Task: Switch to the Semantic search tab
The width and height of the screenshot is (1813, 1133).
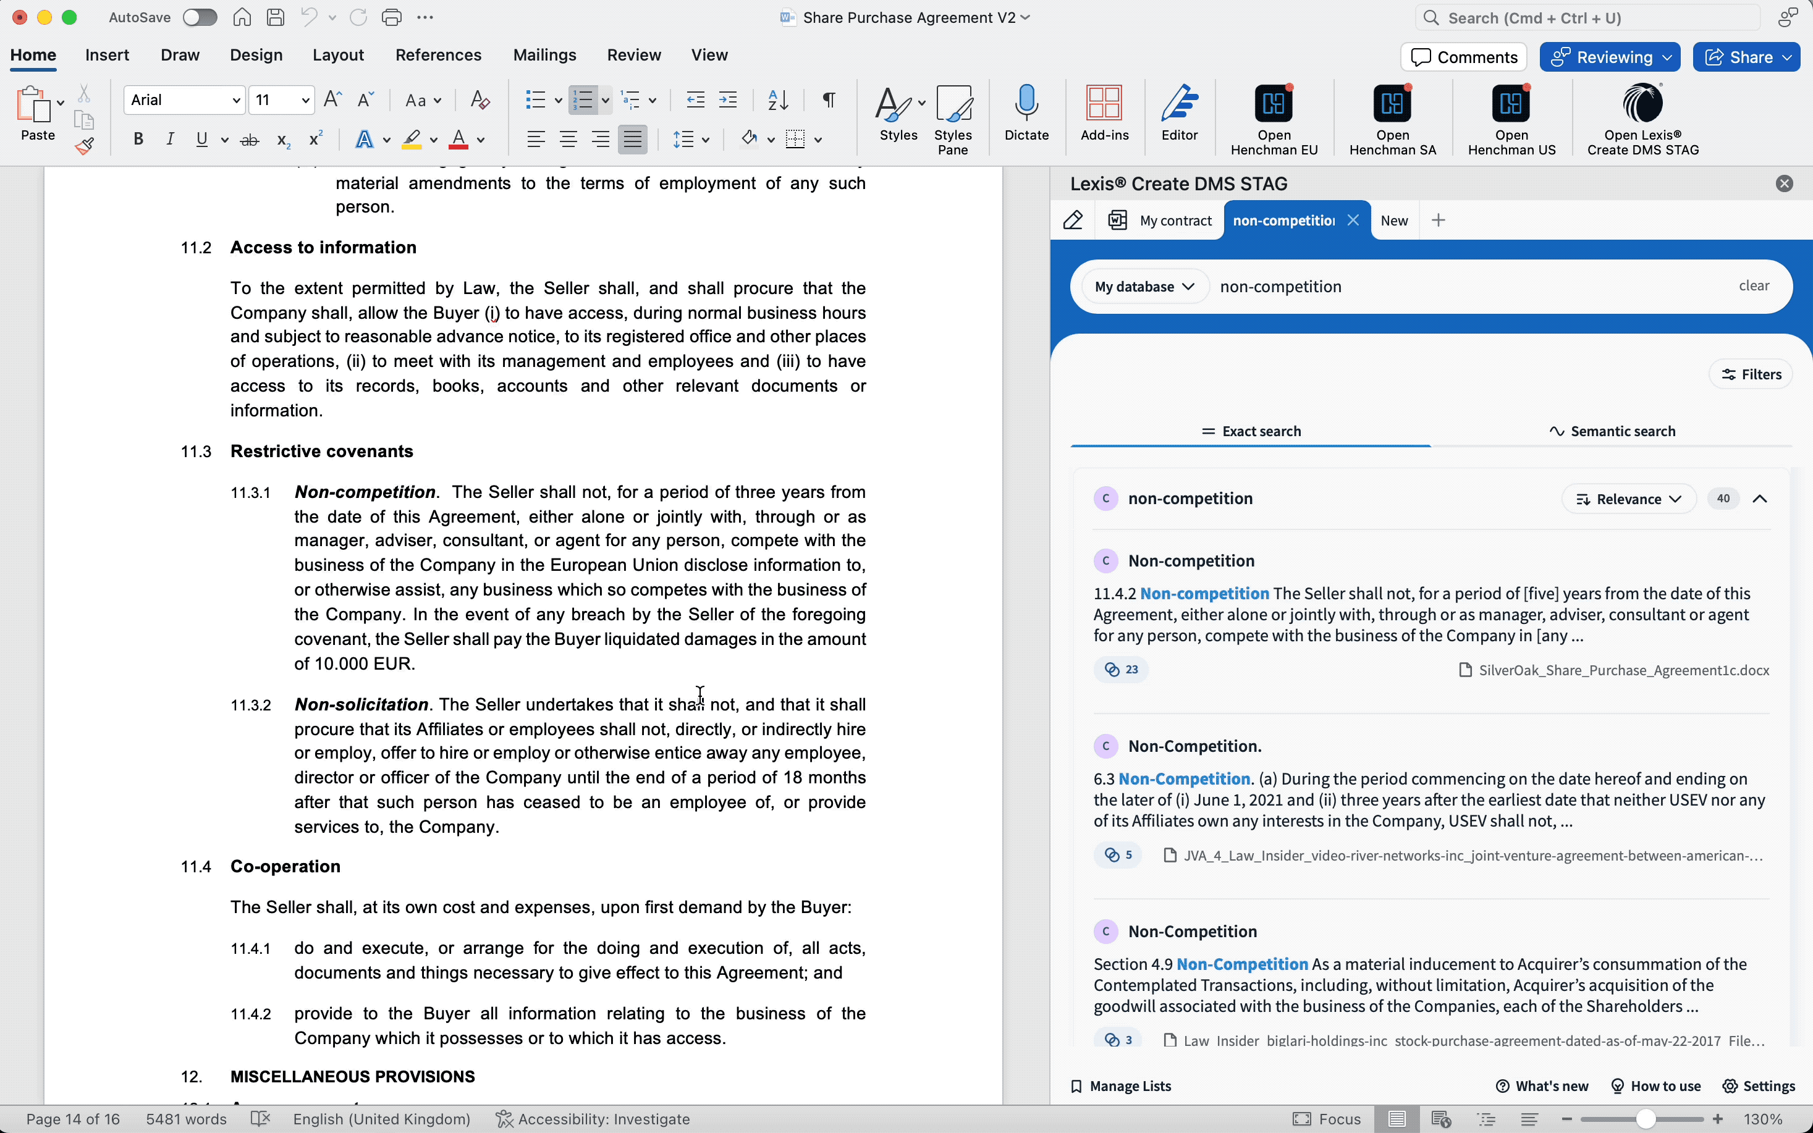Action: pos(1612,431)
